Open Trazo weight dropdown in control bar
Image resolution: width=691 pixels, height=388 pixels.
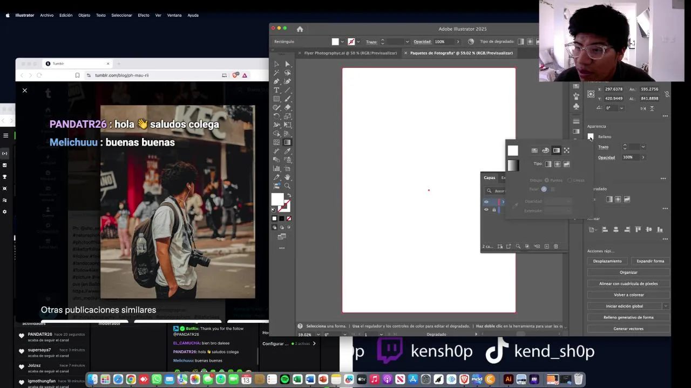(x=407, y=41)
